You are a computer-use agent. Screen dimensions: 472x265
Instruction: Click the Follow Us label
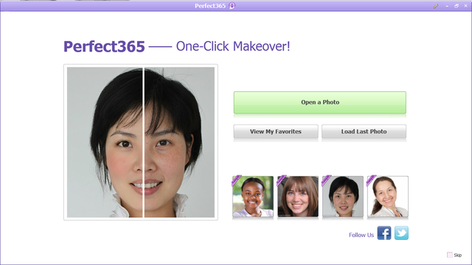point(361,235)
